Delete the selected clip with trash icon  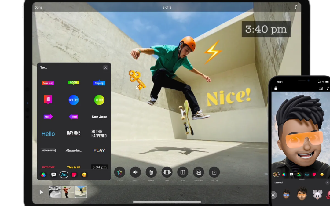[151, 172]
